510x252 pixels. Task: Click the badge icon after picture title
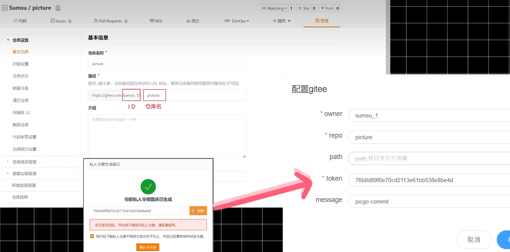point(58,8)
